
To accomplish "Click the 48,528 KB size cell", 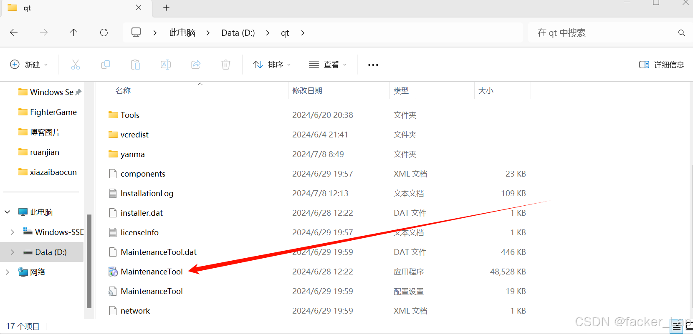I will [x=508, y=272].
